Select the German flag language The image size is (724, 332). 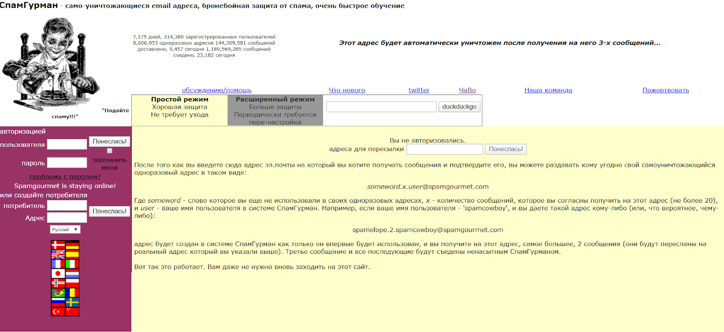72,245
